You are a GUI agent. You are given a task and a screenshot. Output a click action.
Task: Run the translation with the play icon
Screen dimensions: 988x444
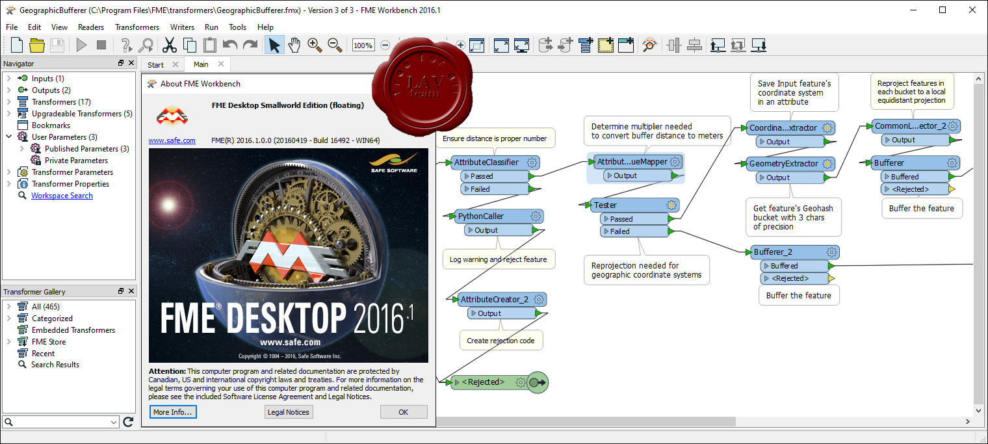click(x=81, y=45)
